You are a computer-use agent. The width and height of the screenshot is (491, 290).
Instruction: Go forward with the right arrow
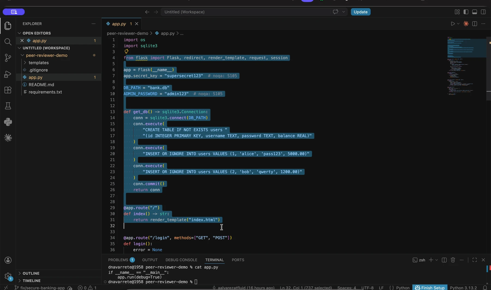156,12
